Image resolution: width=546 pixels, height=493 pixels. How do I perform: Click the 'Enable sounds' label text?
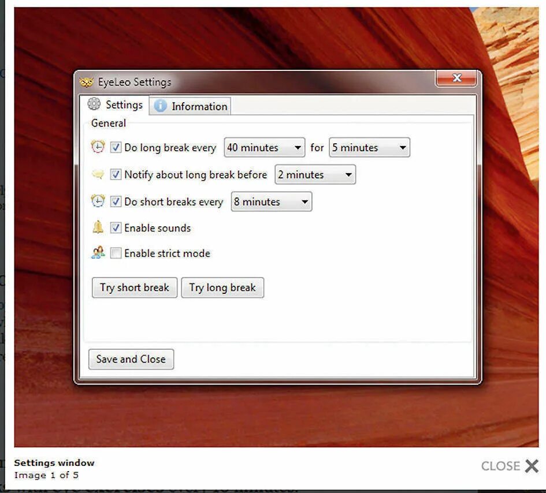click(x=157, y=228)
